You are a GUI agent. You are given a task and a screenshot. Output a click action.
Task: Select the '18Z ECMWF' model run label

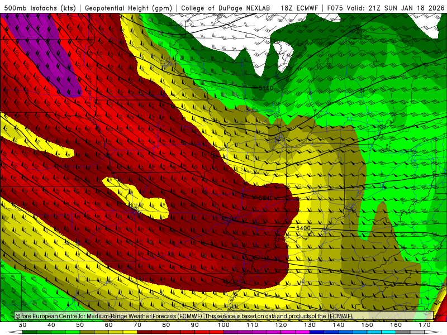click(299, 8)
